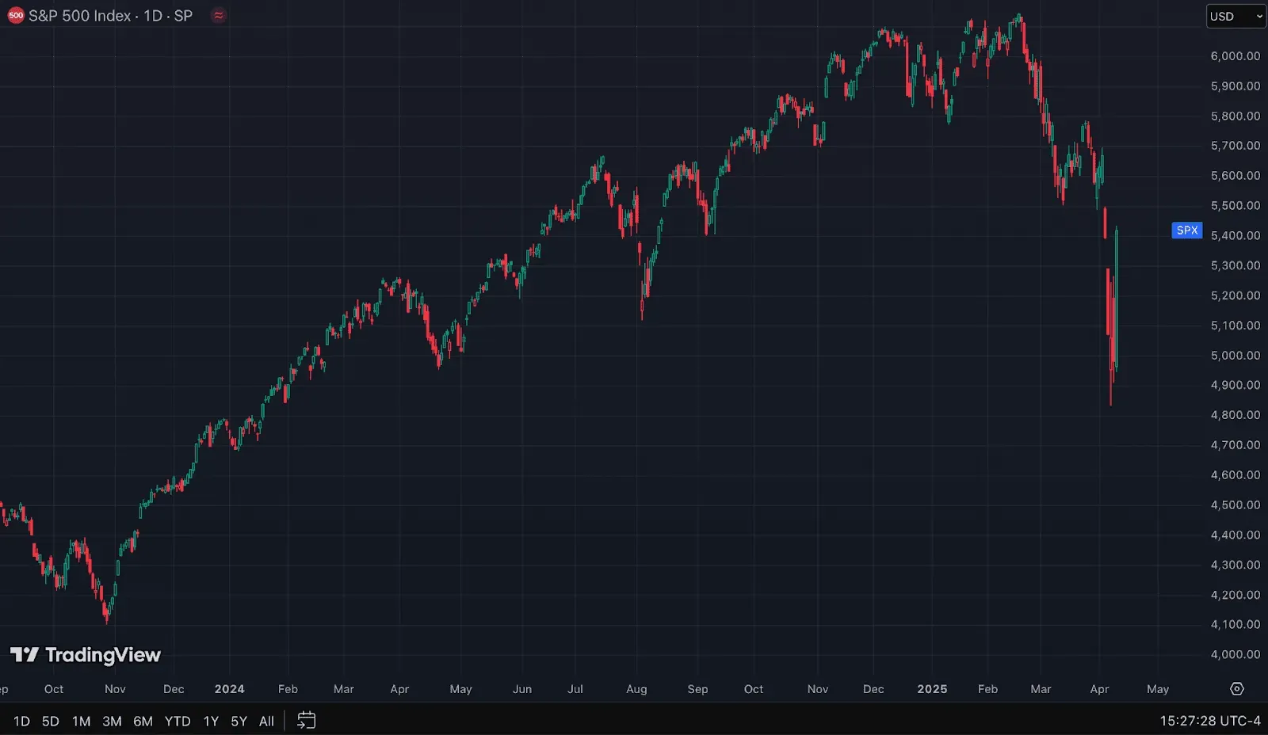The width and height of the screenshot is (1268, 735).
Task: Select the 5D time range
Action: pos(51,721)
